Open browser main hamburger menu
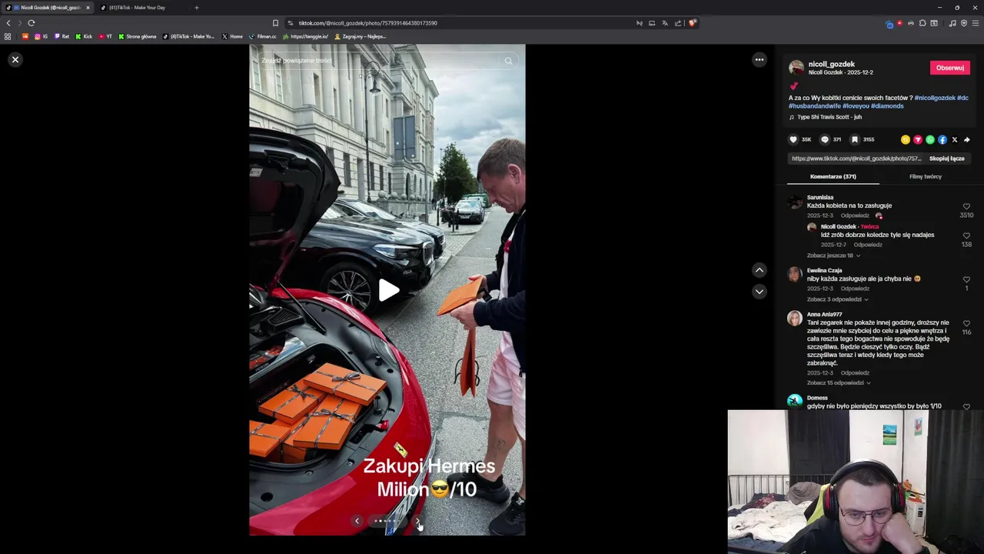This screenshot has width=984, height=554. pyautogui.click(x=976, y=23)
